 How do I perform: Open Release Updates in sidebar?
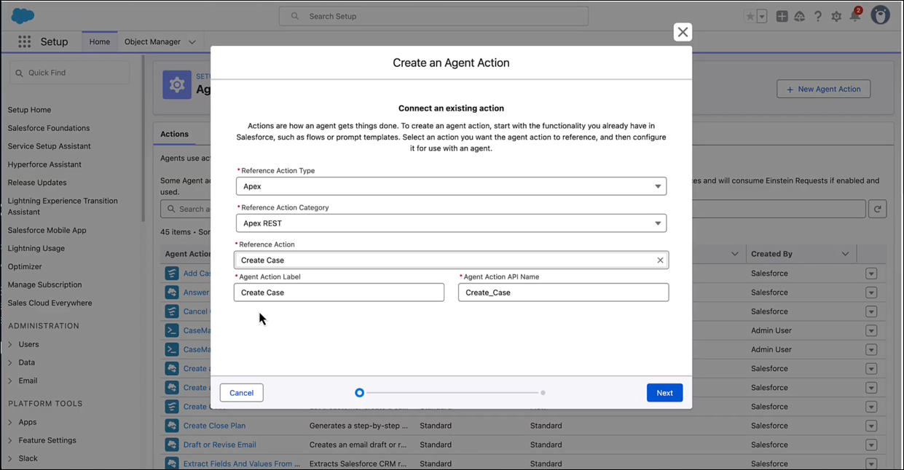click(37, 183)
